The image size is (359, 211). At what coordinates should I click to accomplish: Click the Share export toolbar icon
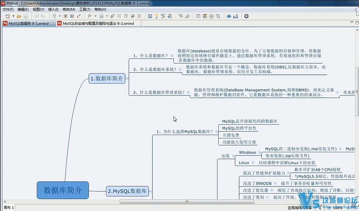tap(235, 16)
